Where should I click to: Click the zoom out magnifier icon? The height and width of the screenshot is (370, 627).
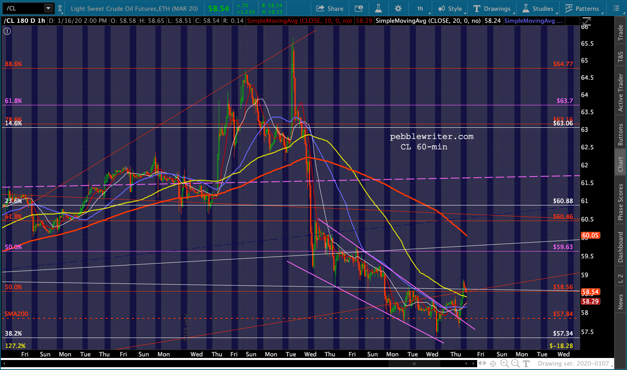(516, 364)
